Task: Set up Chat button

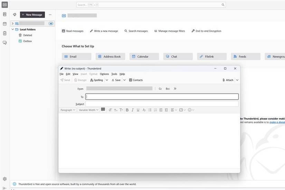Action: (x=178, y=57)
